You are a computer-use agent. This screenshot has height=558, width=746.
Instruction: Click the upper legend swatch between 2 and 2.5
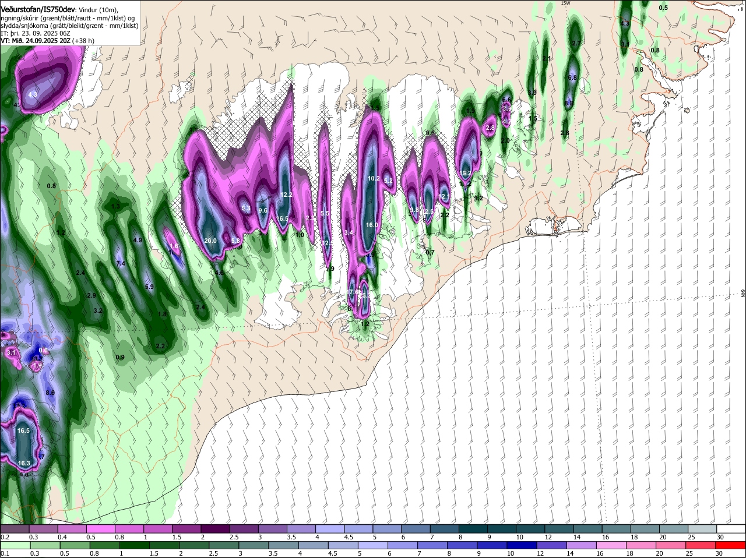point(215,529)
